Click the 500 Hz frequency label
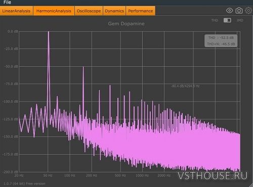The height and width of the screenshot is (187, 253). pyautogui.click(x=120, y=175)
